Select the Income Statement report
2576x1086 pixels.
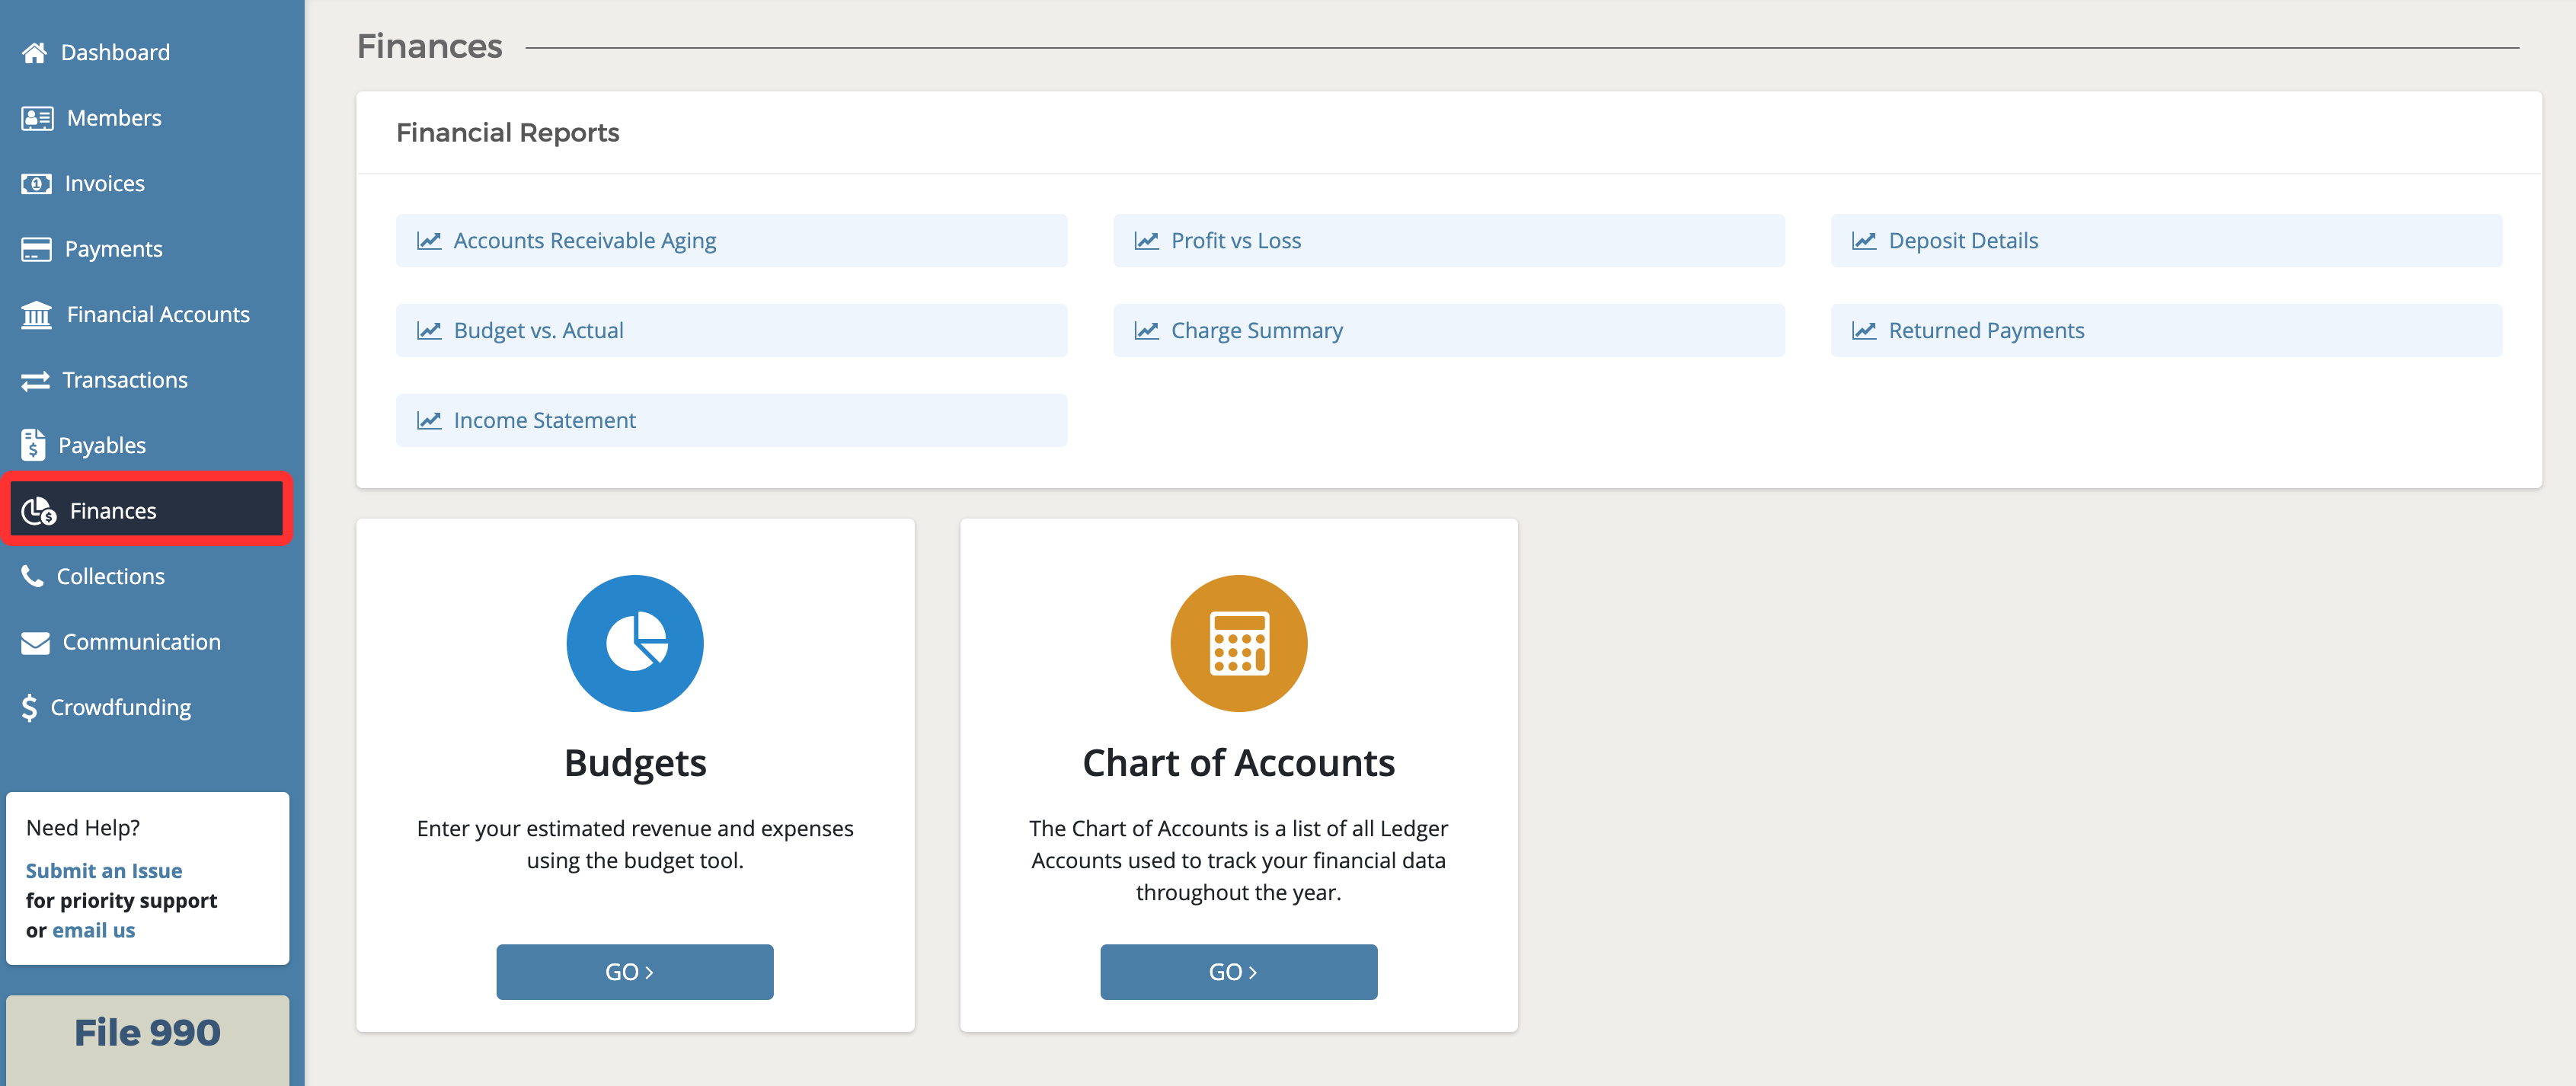pyautogui.click(x=544, y=420)
